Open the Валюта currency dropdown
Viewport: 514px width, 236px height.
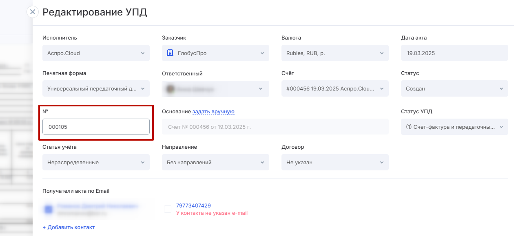[335, 53]
